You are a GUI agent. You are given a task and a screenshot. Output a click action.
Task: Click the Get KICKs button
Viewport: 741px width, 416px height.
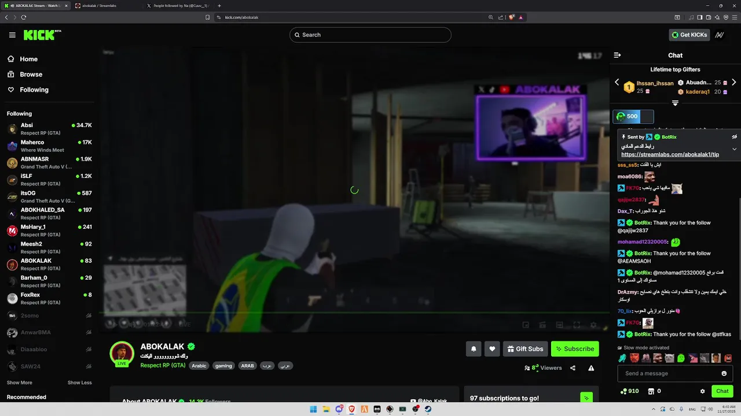[689, 35]
